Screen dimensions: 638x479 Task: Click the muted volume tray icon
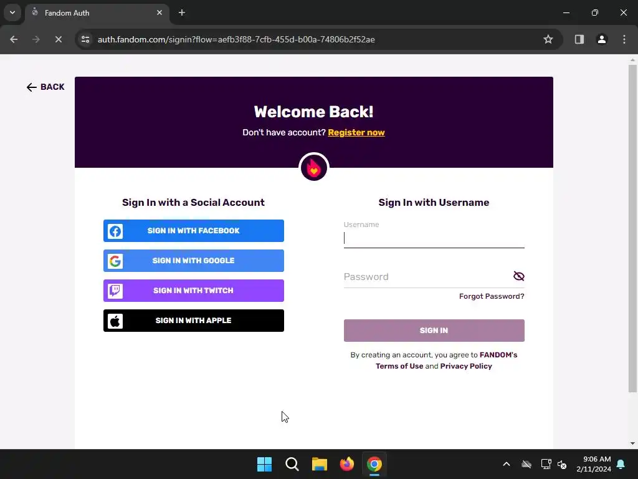point(563,464)
